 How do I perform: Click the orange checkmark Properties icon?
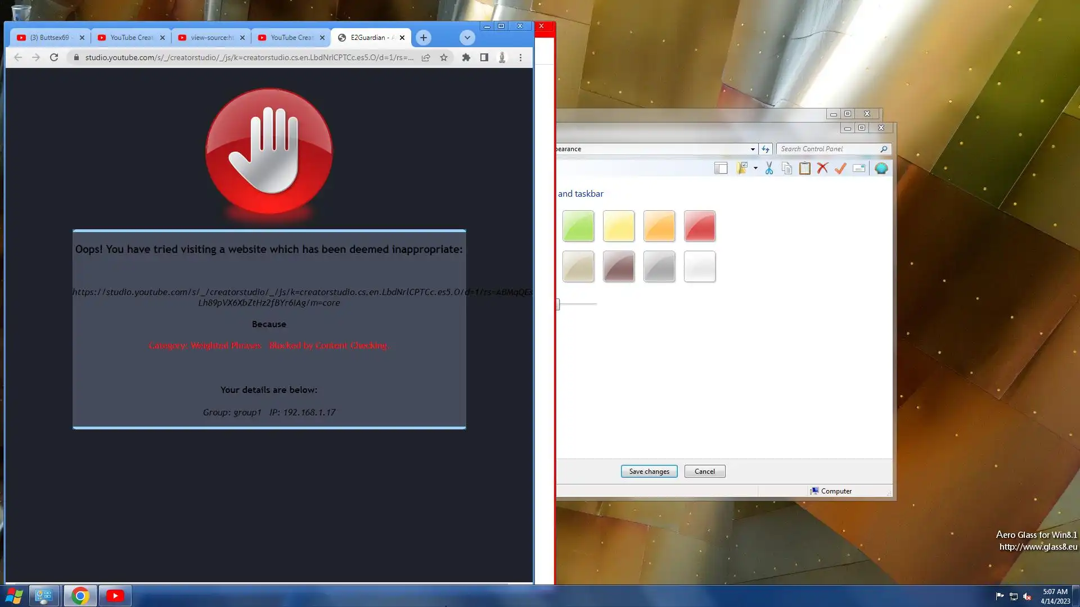click(x=840, y=168)
